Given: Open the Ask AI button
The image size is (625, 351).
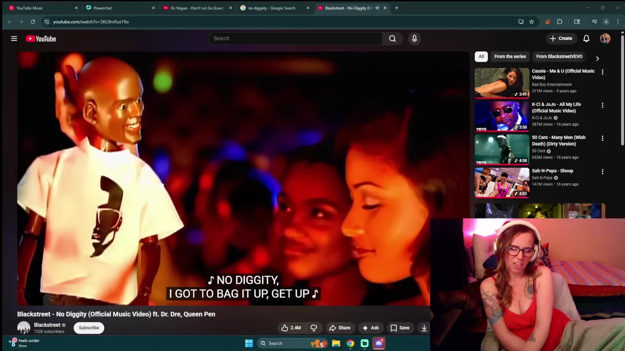Looking at the screenshot, I should click(x=370, y=328).
